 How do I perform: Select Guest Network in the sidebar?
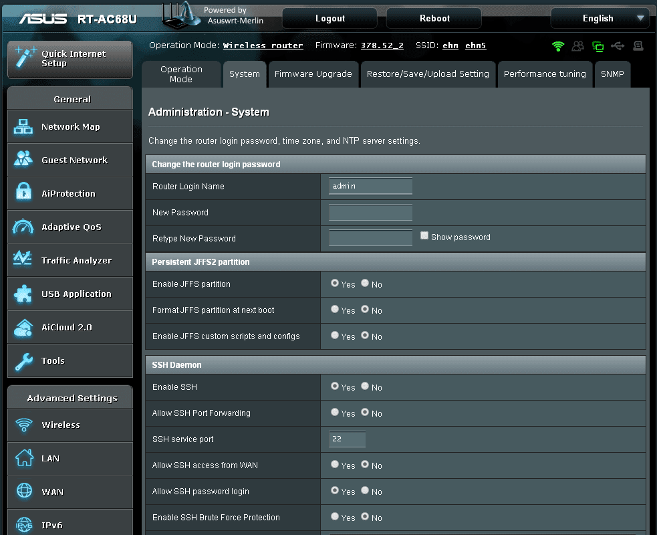70,160
